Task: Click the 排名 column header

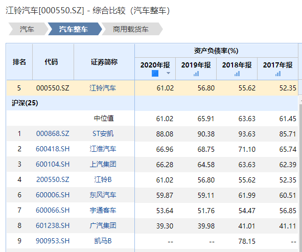Action: coord(19,62)
